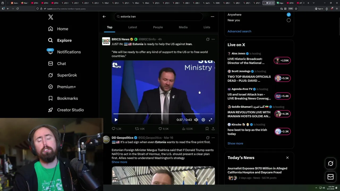Open the more menu on the DD Geopolitics post
Screen dimensions: 340x191
tap(213, 138)
